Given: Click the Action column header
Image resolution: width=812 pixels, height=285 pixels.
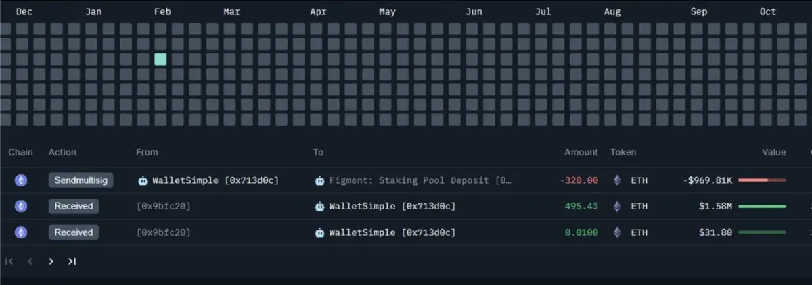Looking at the screenshot, I should (62, 152).
